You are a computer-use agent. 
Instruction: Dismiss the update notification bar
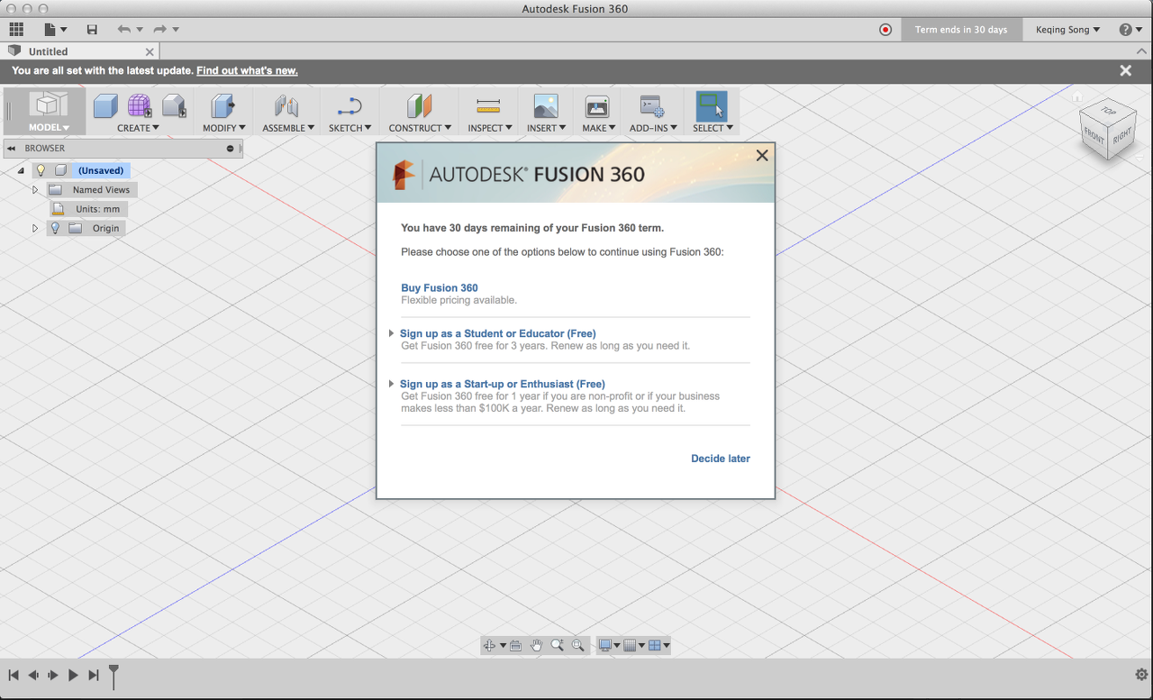coord(1125,70)
